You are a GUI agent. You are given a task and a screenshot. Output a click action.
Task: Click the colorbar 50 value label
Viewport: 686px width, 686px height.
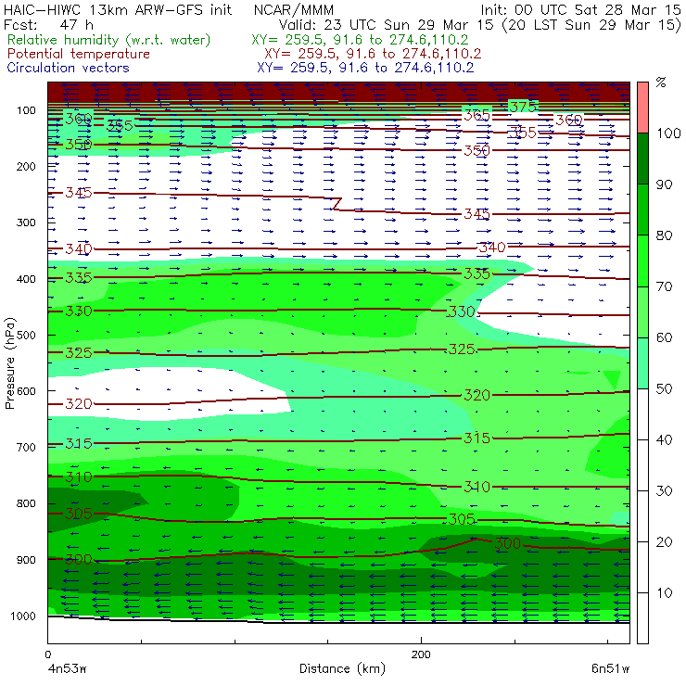664,389
